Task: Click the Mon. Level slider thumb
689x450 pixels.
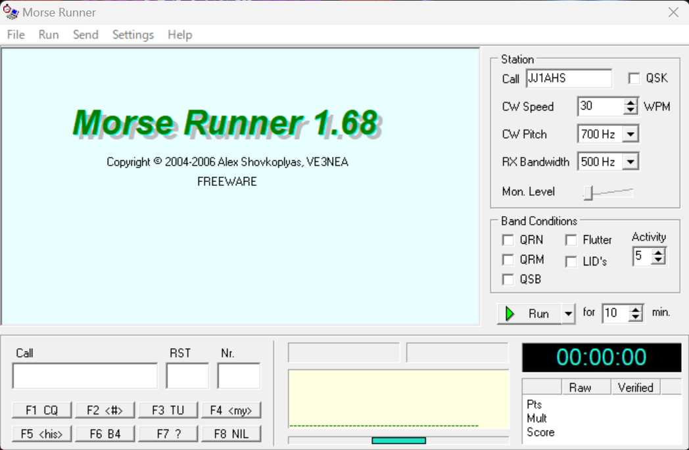Action: [588, 192]
